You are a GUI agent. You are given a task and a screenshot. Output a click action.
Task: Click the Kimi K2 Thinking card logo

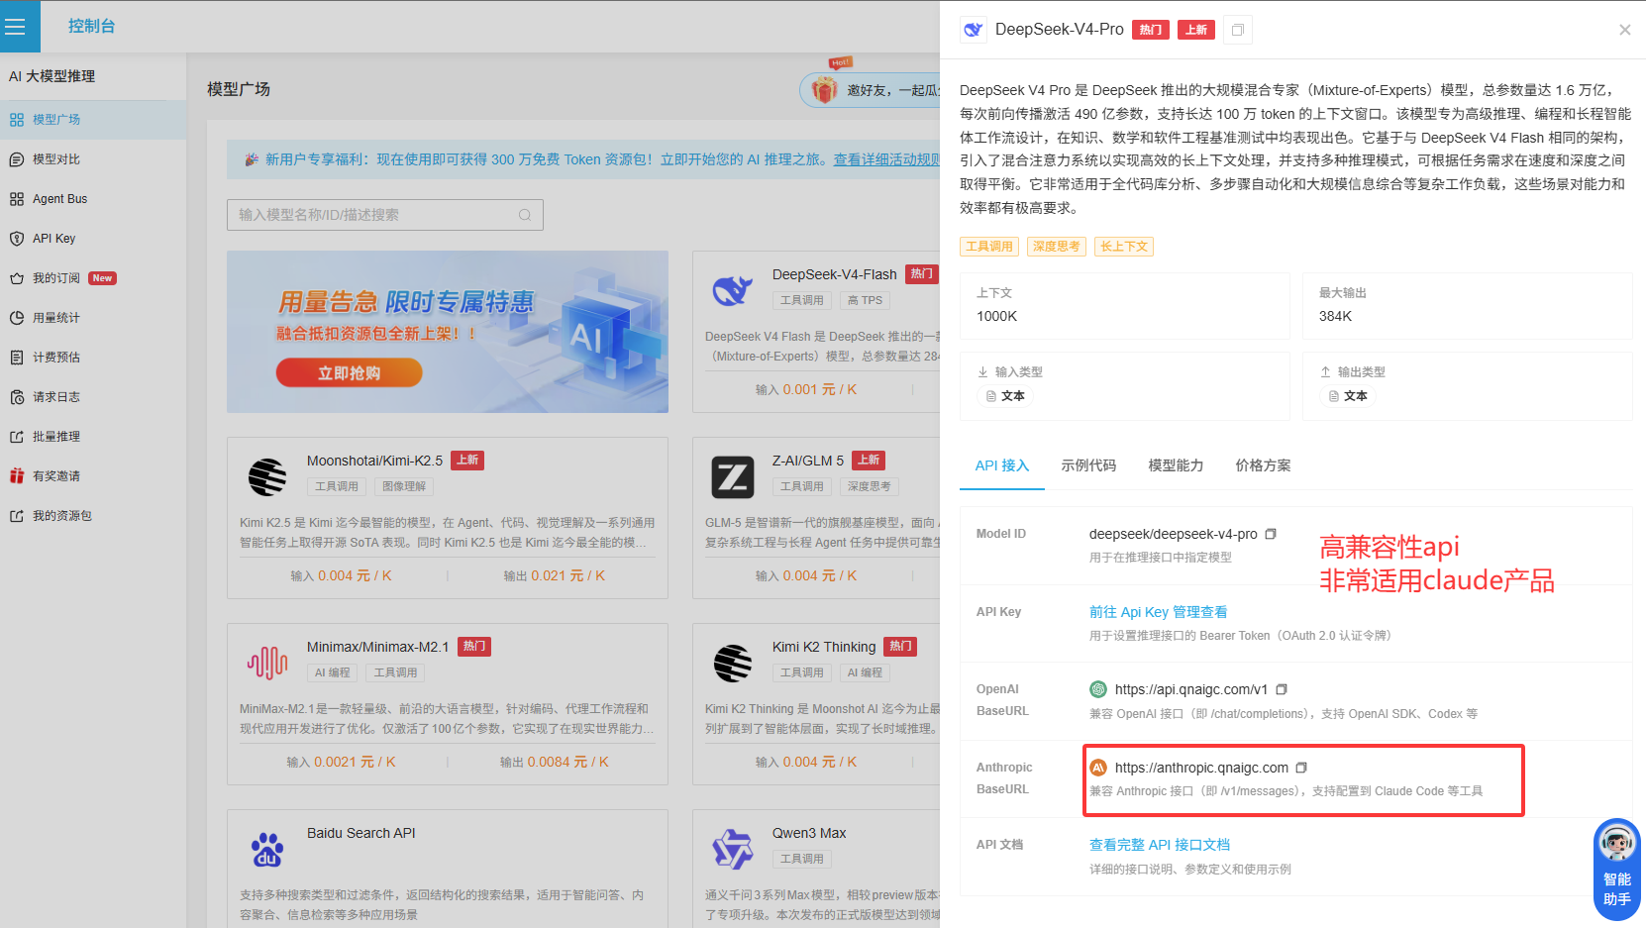click(x=733, y=664)
